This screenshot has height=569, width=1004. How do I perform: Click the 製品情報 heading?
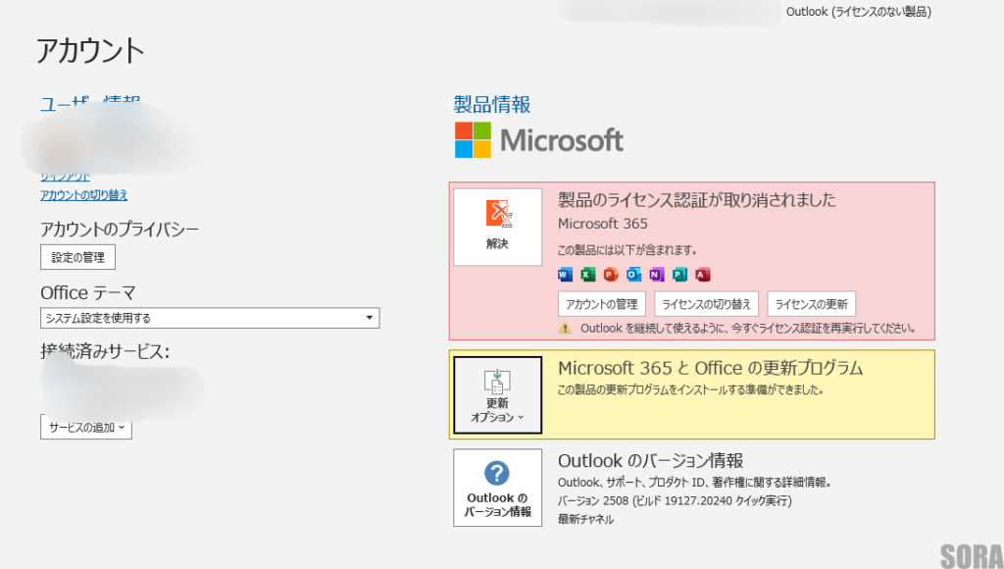click(492, 104)
